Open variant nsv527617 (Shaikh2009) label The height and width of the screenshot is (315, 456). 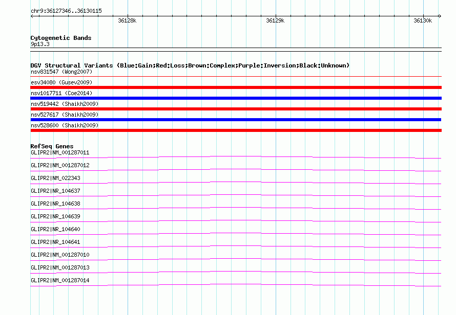(x=65, y=115)
